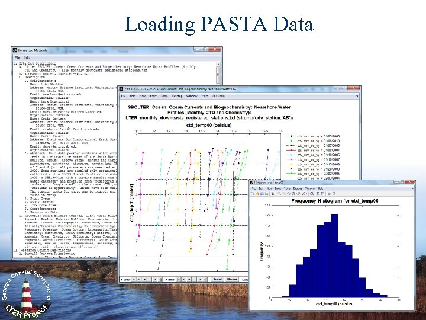Click legend entry dated 01/08/2004
The width and height of the screenshot is (426, 320).
click(x=313, y=150)
